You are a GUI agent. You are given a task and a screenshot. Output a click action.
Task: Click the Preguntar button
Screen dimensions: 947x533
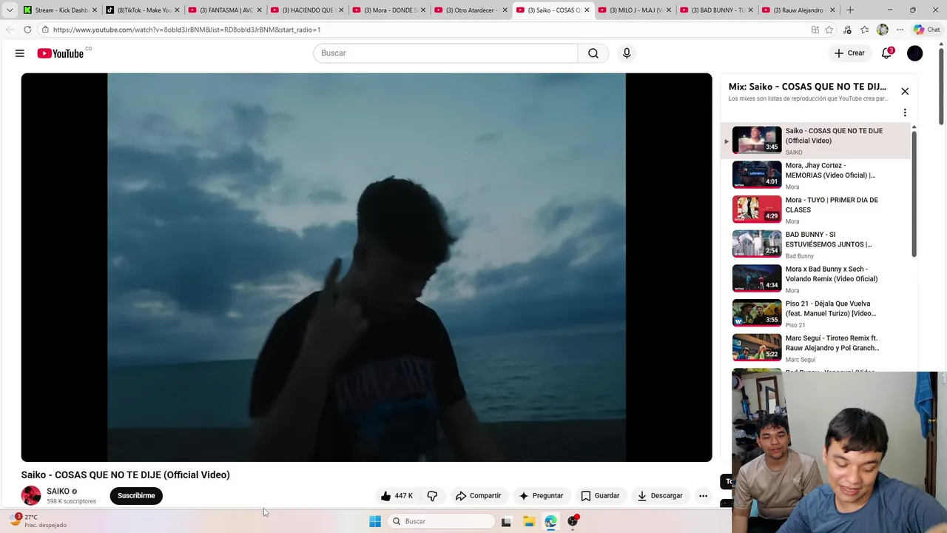(x=541, y=496)
